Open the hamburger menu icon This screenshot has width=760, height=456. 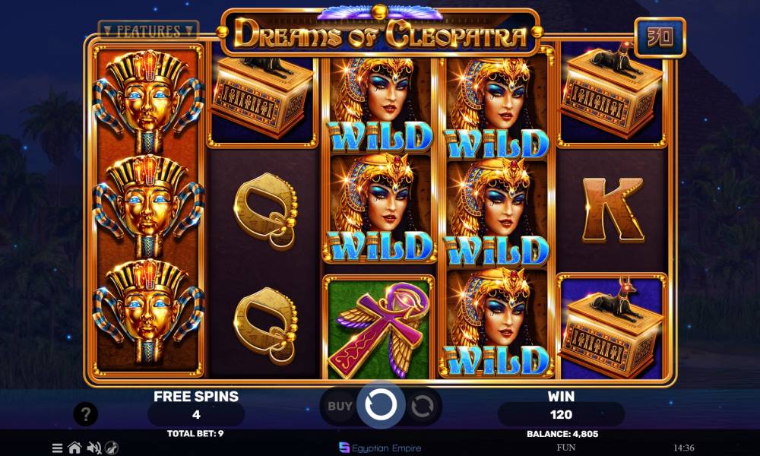[57, 448]
